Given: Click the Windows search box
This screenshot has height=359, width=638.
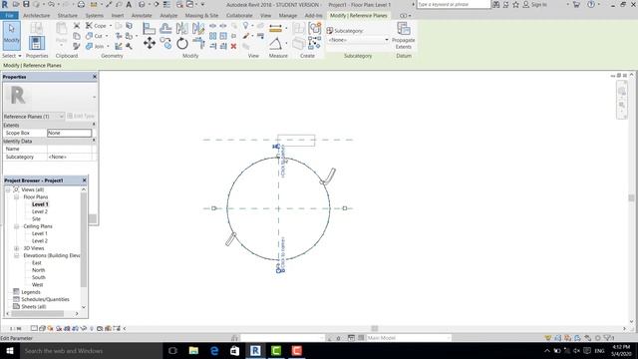Looking at the screenshot, I should point(91,350).
